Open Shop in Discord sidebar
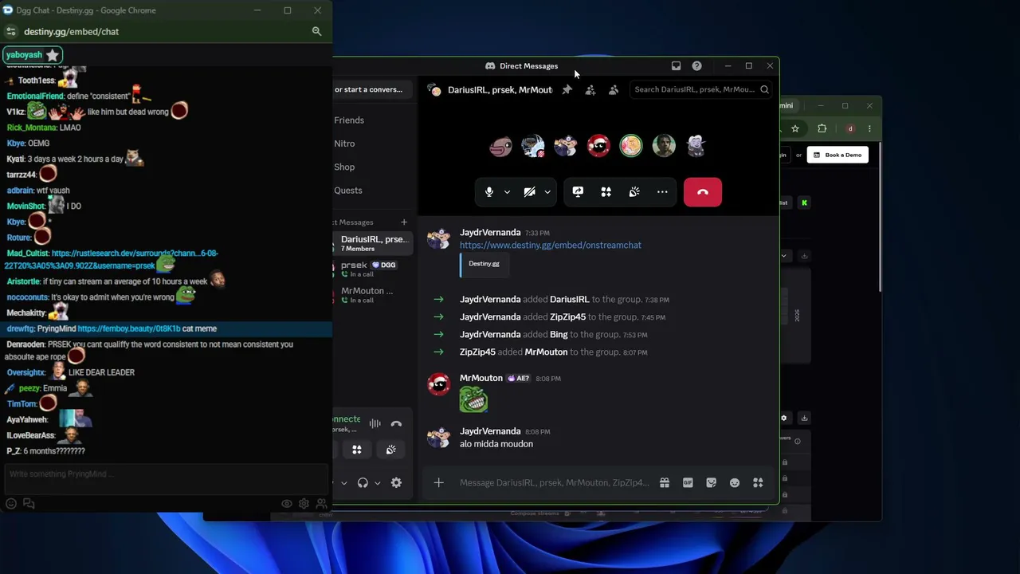1020x574 pixels. [345, 167]
